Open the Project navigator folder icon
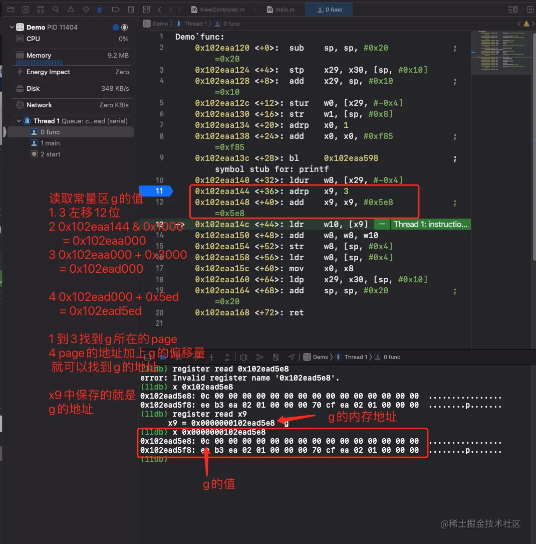The width and height of the screenshot is (536, 544). tap(11, 10)
